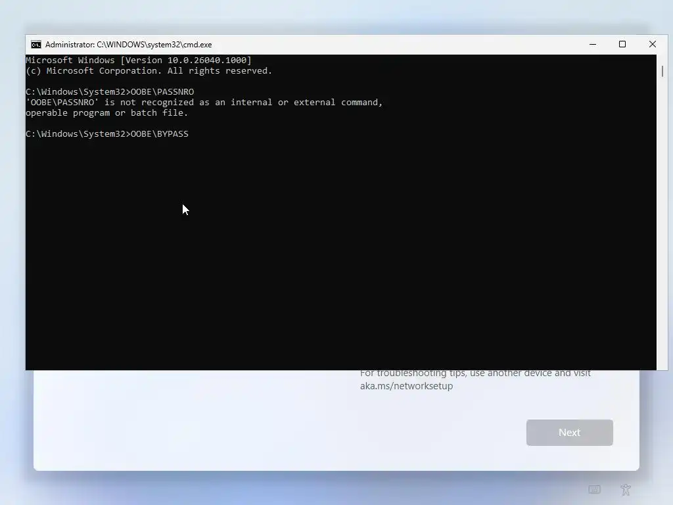Image resolution: width=673 pixels, height=505 pixels.
Task: Click the Next button in the setup window
Action: (x=570, y=433)
